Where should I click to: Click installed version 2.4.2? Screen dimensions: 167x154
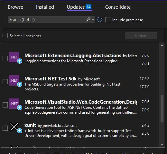(145, 125)
